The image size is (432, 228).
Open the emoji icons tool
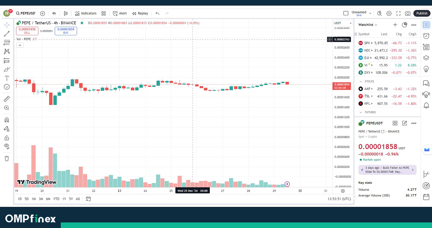[x=7, y=87]
